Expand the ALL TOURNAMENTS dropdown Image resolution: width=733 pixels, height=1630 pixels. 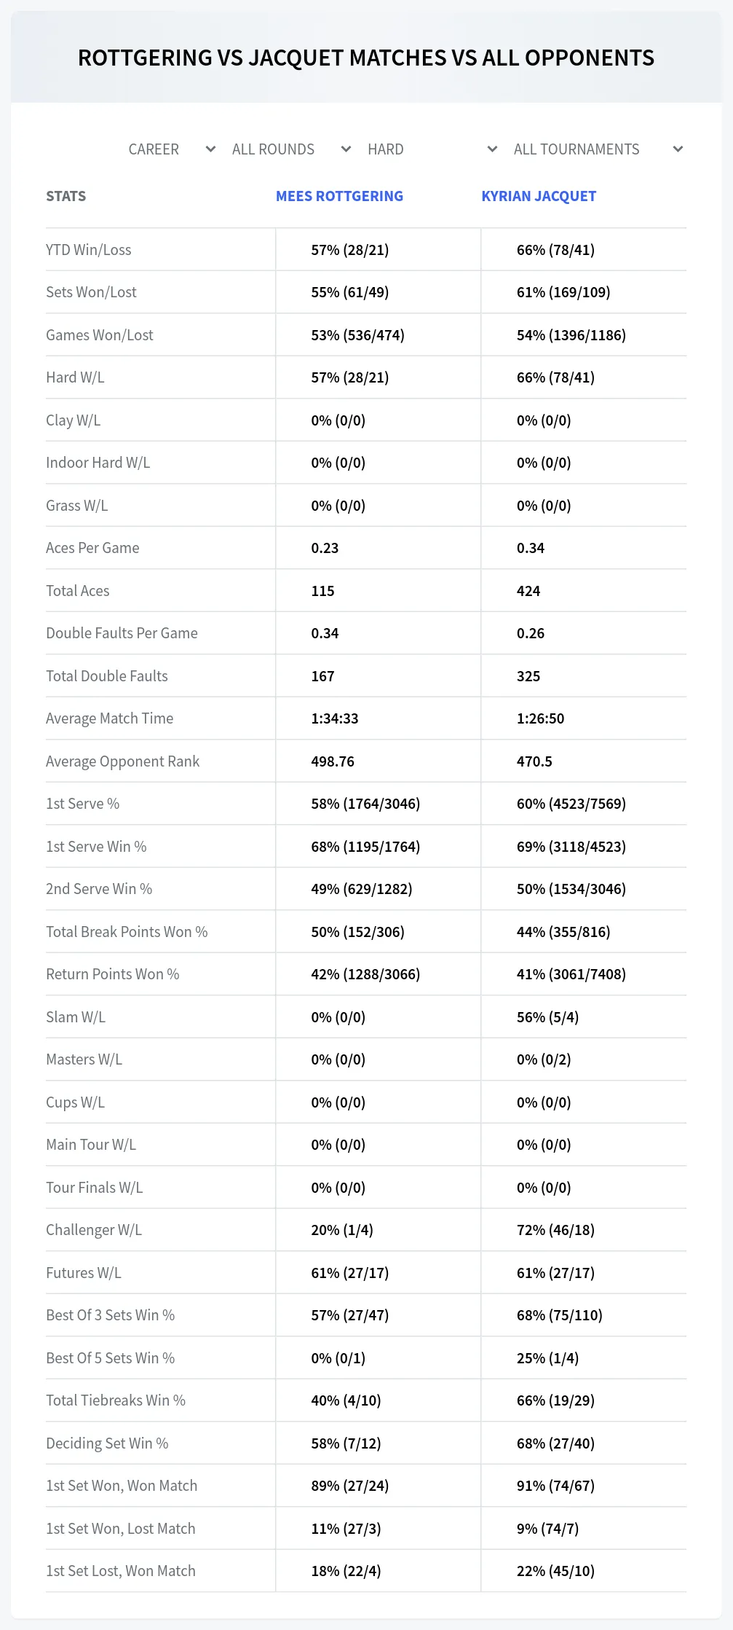point(598,149)
